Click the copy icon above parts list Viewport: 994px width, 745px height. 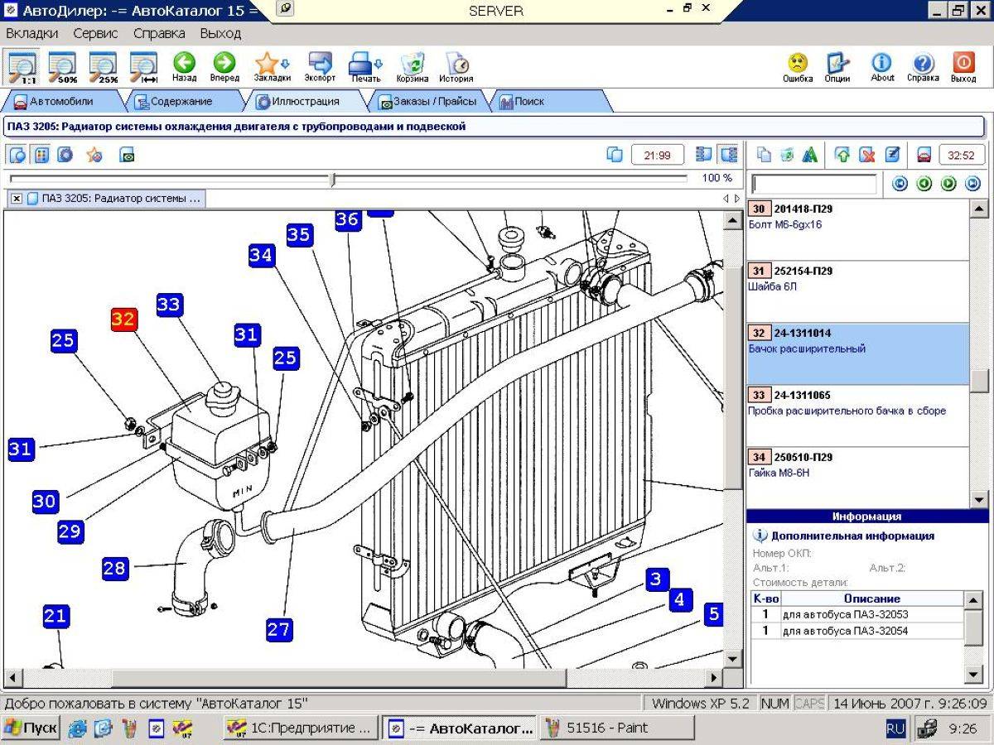[x=765, y=155]
